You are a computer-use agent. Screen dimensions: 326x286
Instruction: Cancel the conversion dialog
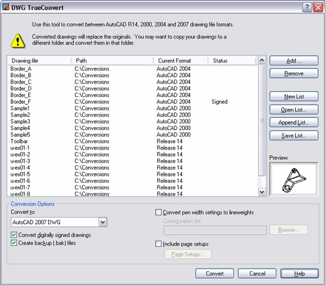tap(257, 274)
